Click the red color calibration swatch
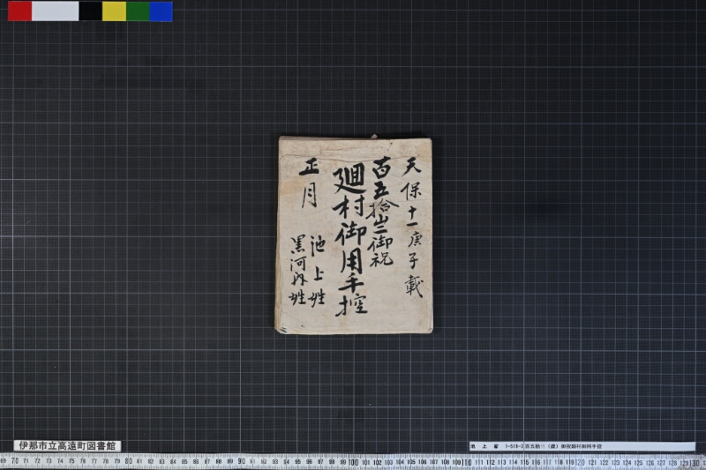The image size is (706, 470). (19, 11)
